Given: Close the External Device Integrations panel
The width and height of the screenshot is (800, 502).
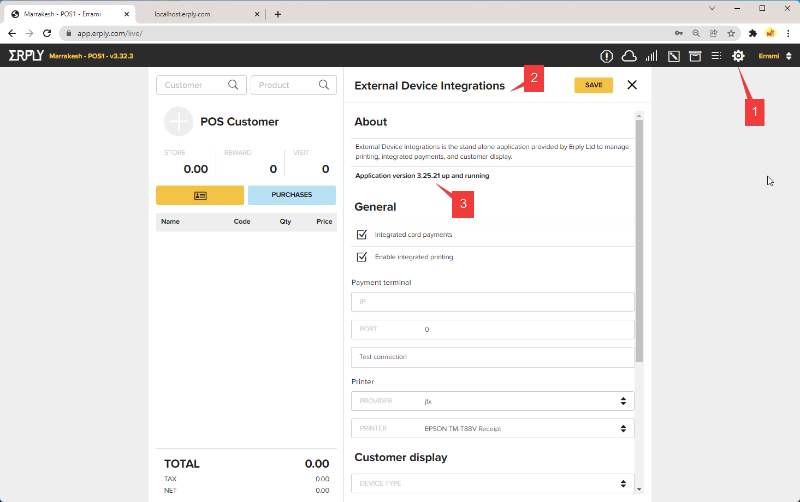Looking at the screenshot, I should click(x=632, y=85).
